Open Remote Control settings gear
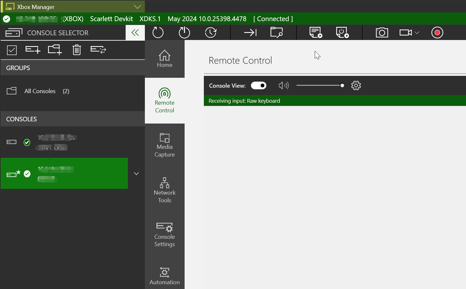 click(x=356, y=85)
